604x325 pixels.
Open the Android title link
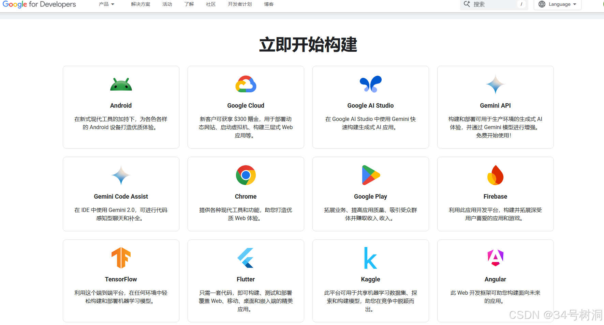pyautogui.click(x=121, y=106)
